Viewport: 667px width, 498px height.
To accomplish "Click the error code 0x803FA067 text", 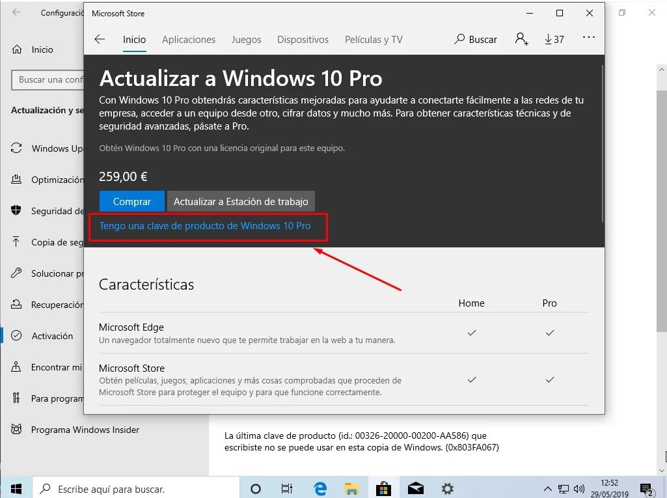I will click(472, 447).
